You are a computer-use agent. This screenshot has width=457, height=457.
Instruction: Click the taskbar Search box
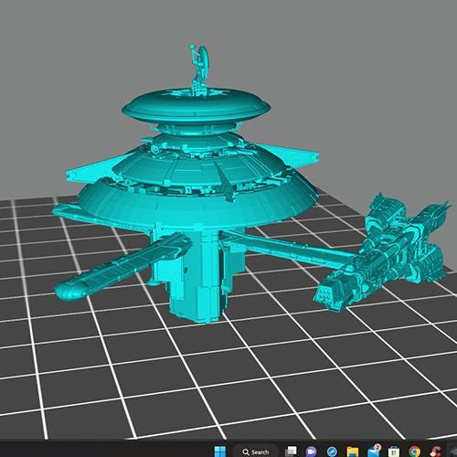coord(256,452)
